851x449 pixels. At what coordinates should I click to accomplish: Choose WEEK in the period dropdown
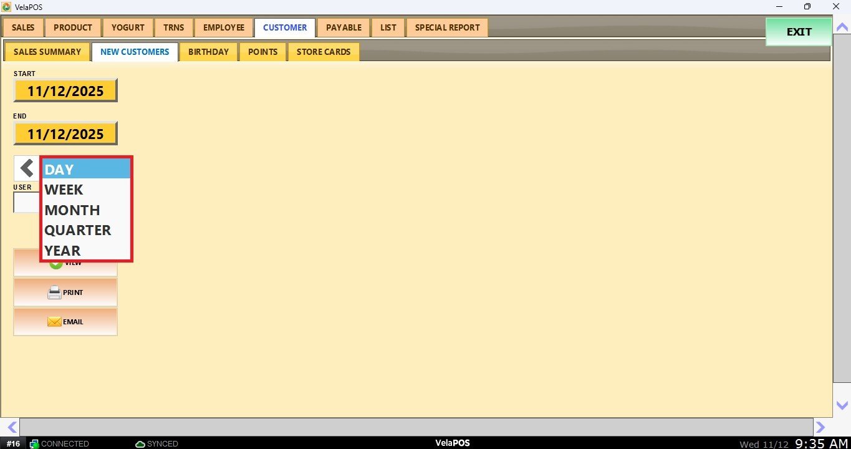point(86,190)
